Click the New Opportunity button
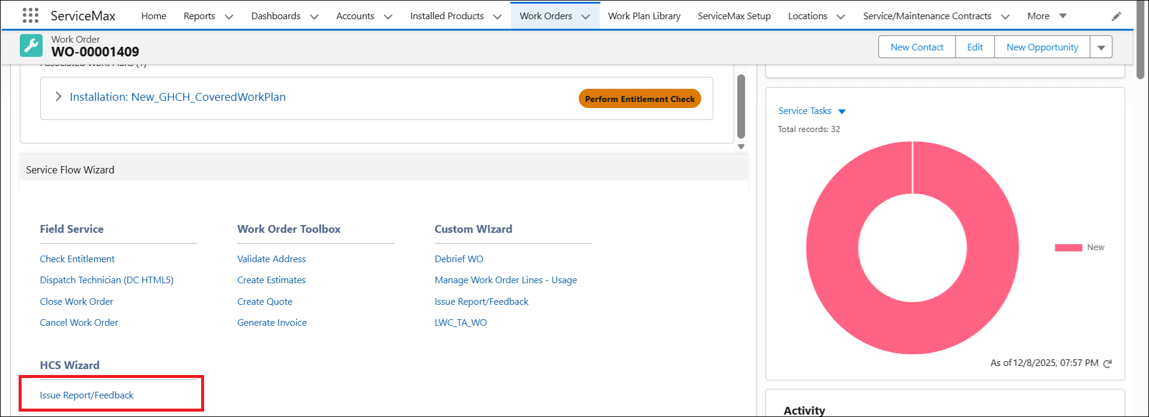Viewport: 1149px width, 417px height. click(1042, 47)
